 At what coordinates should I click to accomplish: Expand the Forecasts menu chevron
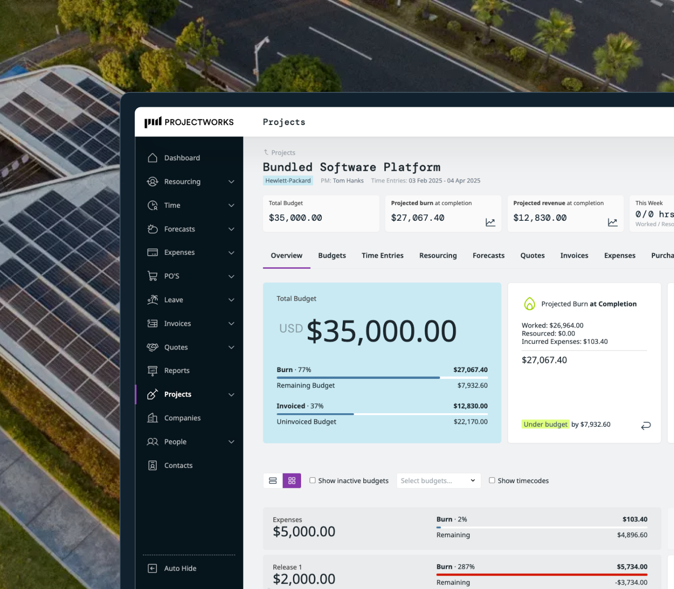pyautogui.click(x=232, y=229)
